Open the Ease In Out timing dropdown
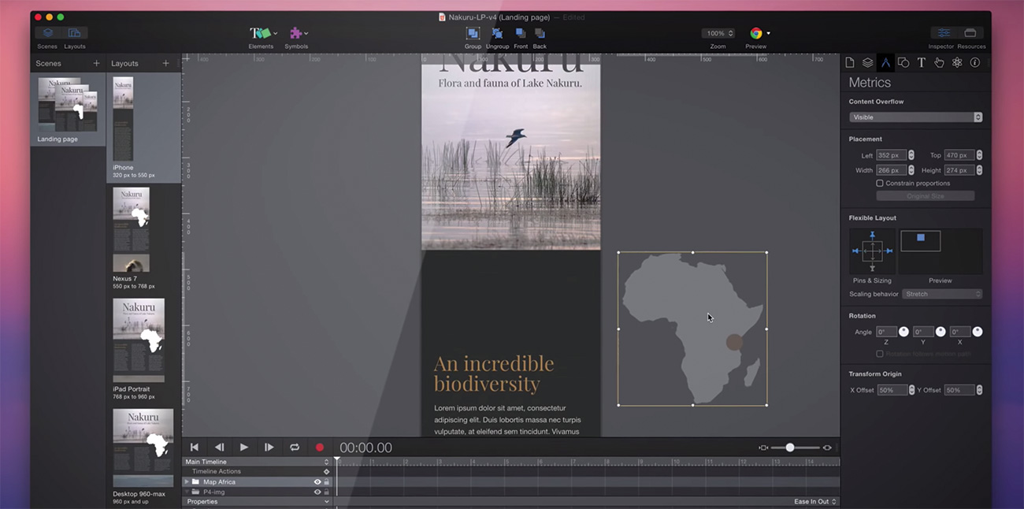1024x509 pixels. tap(814, 502)
